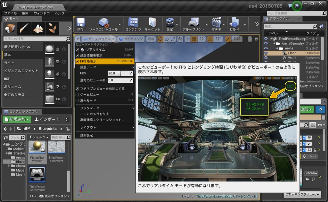Expand the Stat (統計データ) submenu
Screen dimensions: 328x202
click(x=105, y=67)
